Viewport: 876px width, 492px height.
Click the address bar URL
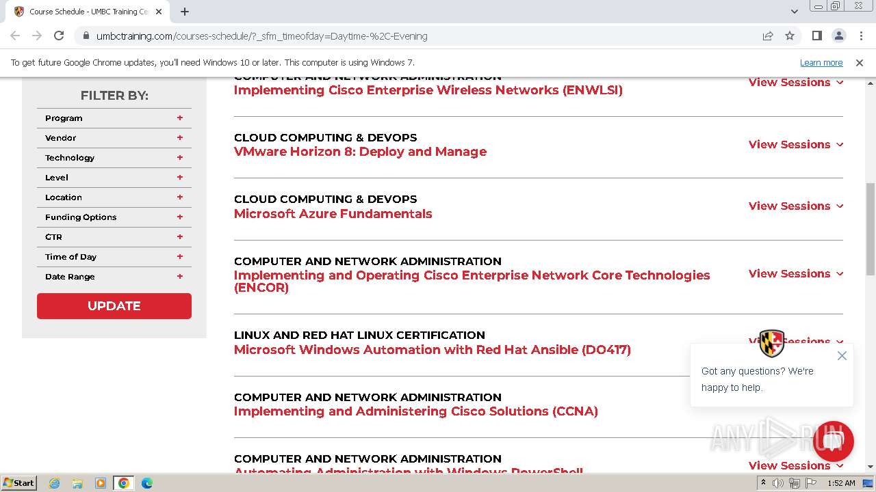coord(261,36)
